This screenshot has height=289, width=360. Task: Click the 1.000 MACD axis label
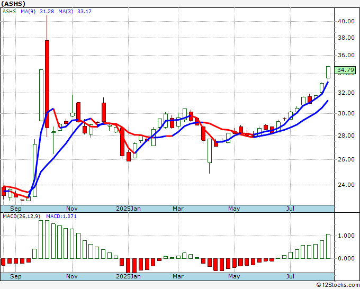click(x=346, y=236)
